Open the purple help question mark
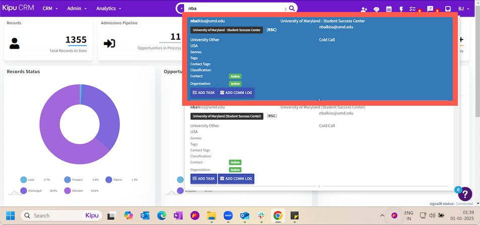 [x=465, y=194]
